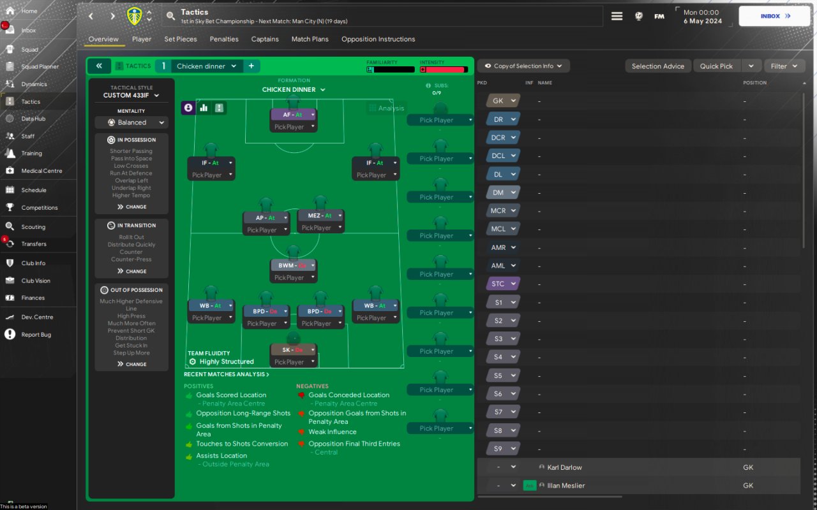Navigate back with the left arrow

[x=91, y=16]
